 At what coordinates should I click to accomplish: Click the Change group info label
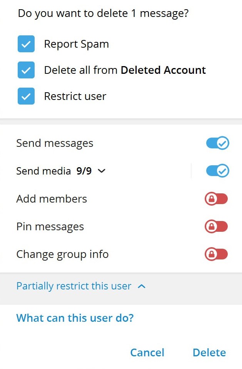tap(62, 254)
